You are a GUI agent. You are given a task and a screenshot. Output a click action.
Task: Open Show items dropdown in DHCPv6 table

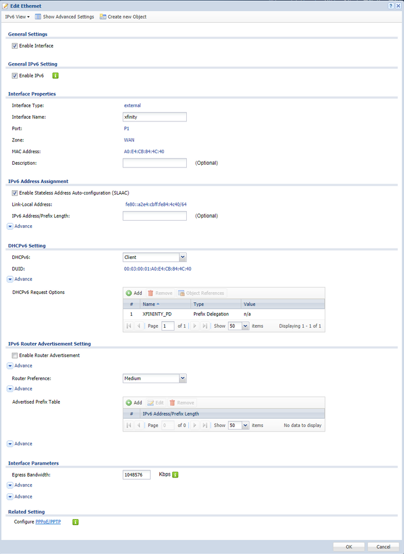point(246,326)
